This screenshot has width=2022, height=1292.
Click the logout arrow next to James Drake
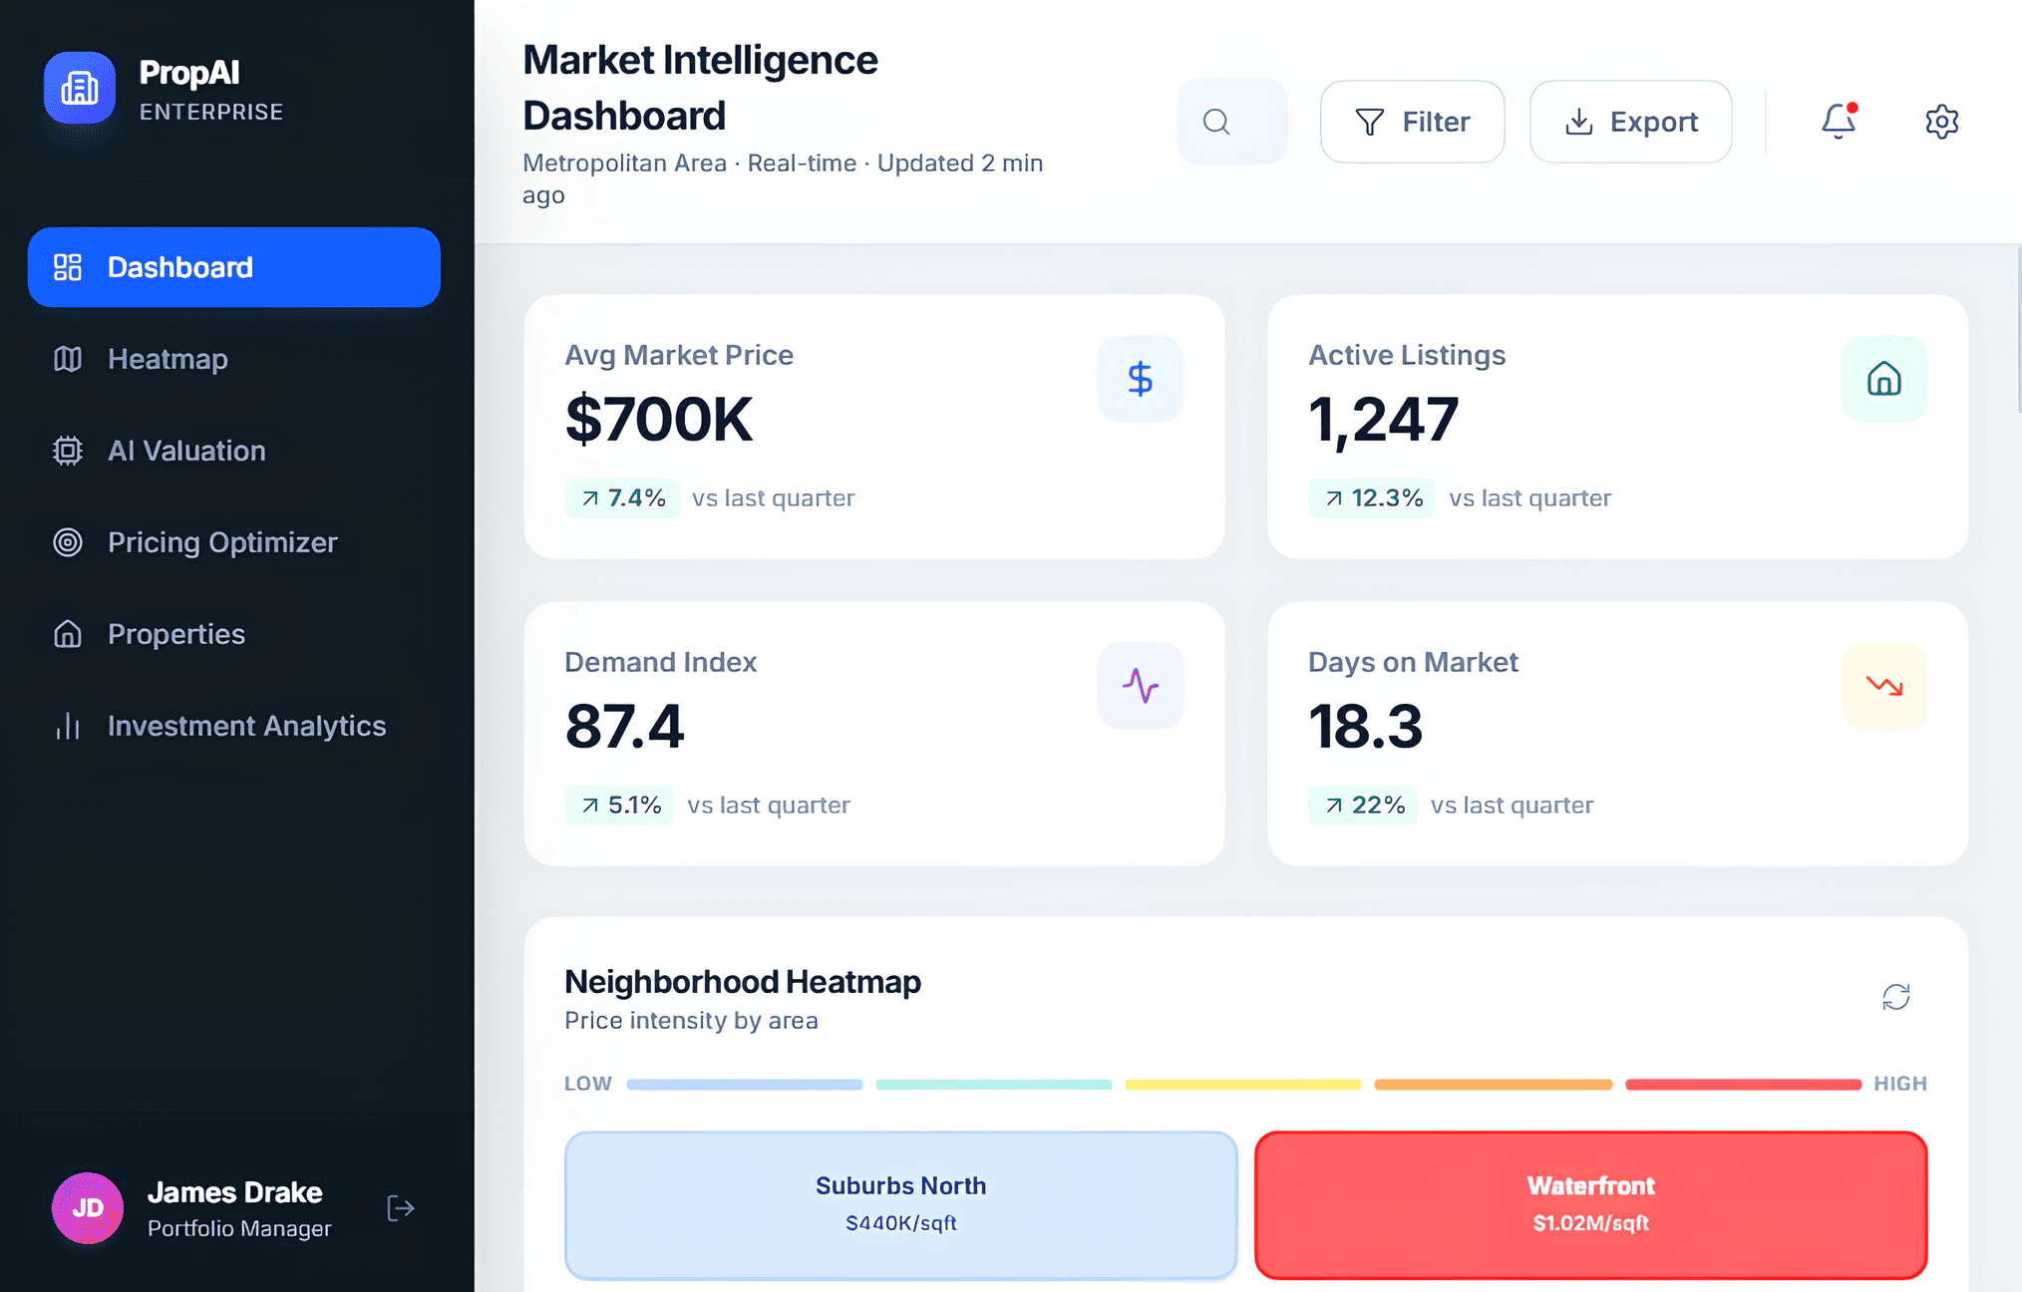(400, 1208)
